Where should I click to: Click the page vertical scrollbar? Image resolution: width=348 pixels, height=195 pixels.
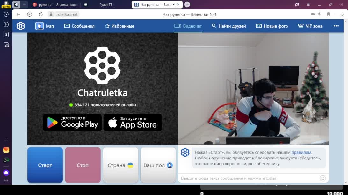click(x=345, y=102)
